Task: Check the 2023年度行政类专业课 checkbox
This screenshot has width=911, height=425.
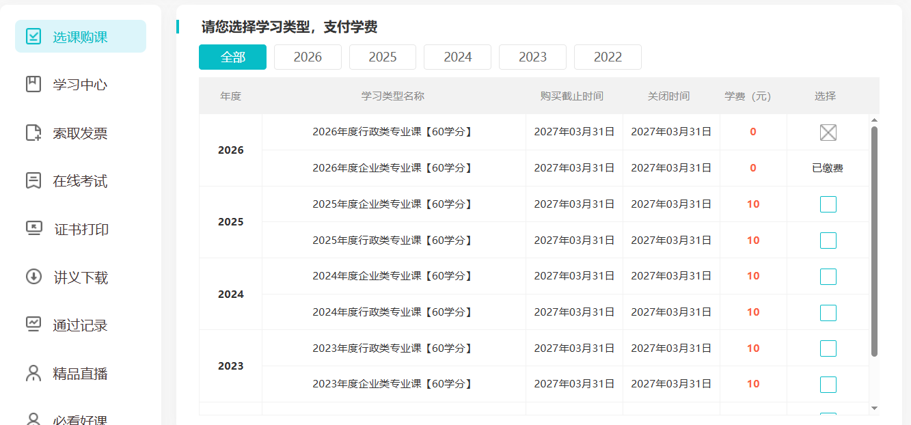Action: pyautogui.click(x=828, y=348)
